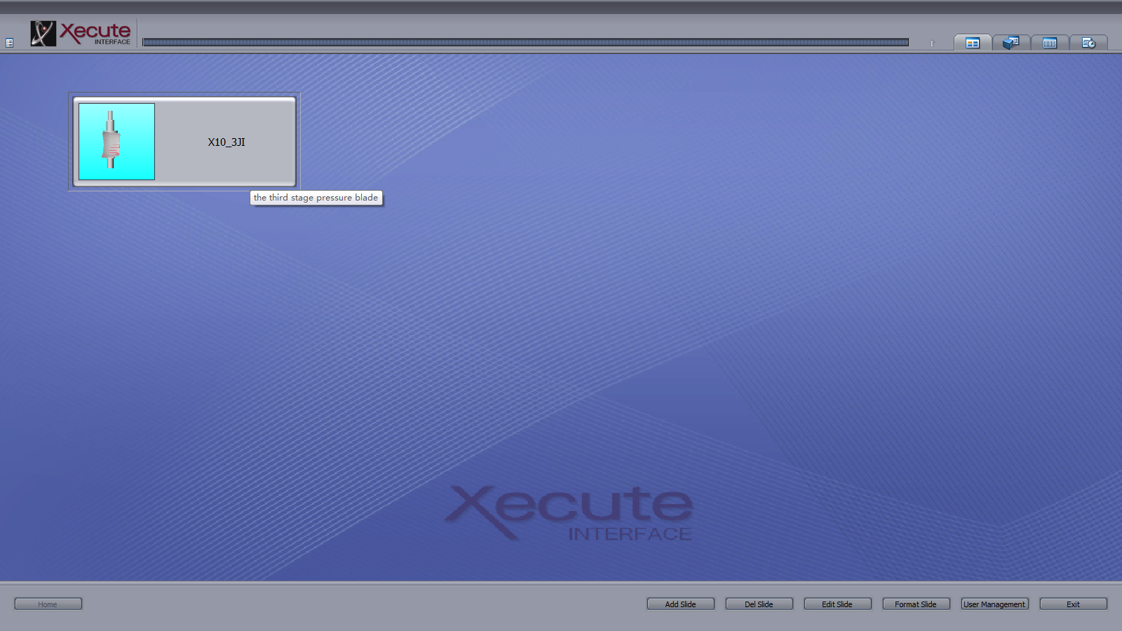Image resolution: width=1122 pixels, height=631 pixels.
Task: Add a new slide with Add Slide
Action: (x=680, y=604)
